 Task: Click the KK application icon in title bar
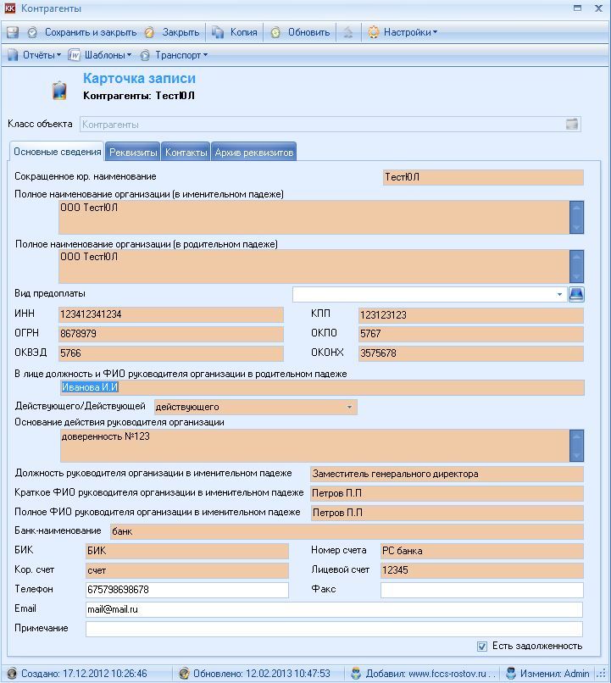click(9, 8)
